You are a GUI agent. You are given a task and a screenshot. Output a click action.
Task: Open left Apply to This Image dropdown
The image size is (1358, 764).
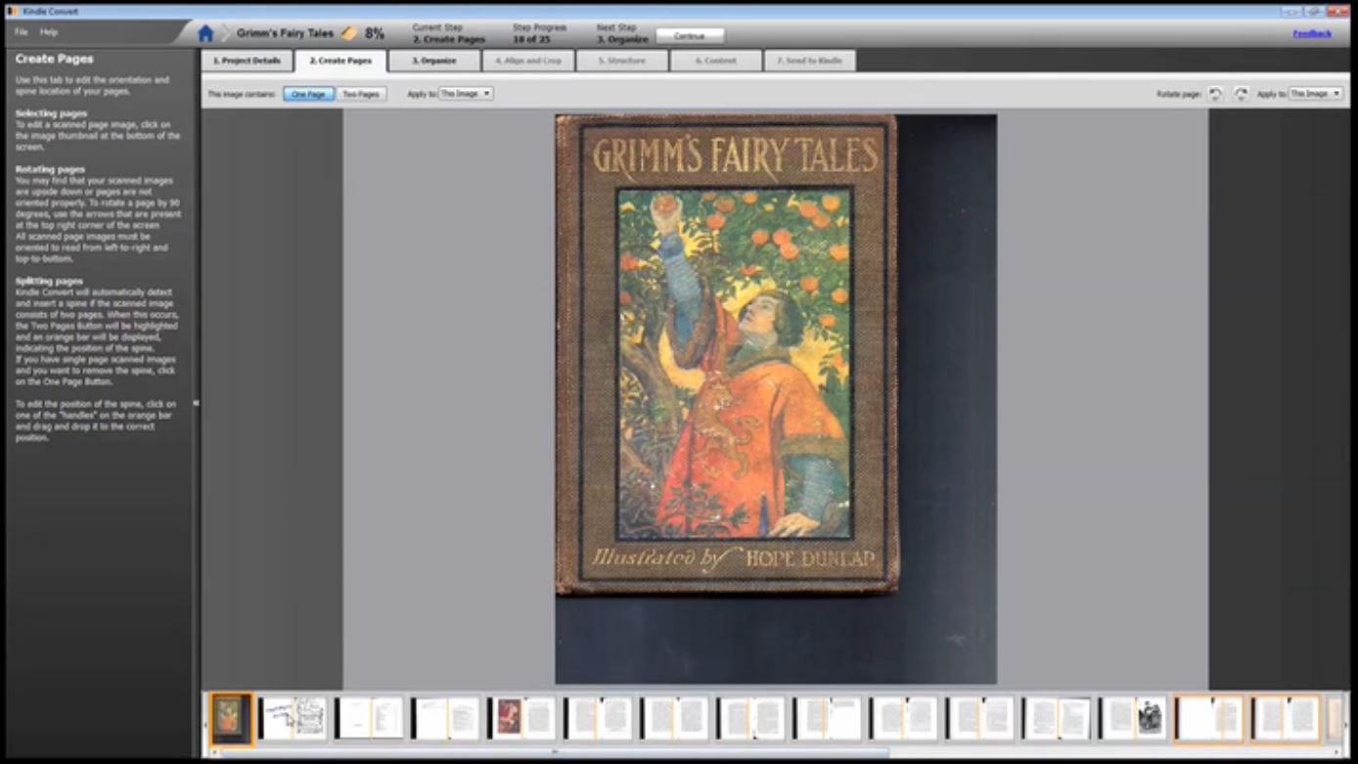[x=465, y=94]
